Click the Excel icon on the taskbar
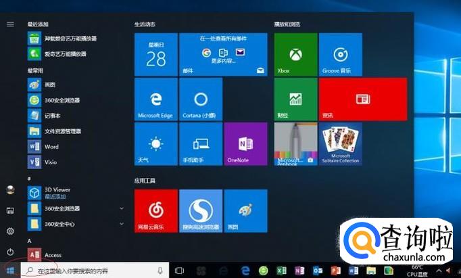461x278 pixels. tap(281, 271)
